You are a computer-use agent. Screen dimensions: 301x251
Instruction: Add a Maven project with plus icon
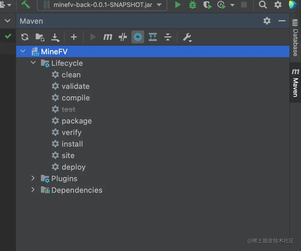[x=74, y=37]
